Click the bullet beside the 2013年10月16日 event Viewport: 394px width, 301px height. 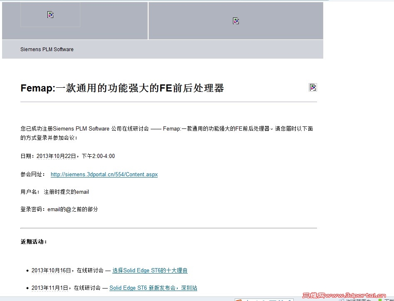[27, 270]
